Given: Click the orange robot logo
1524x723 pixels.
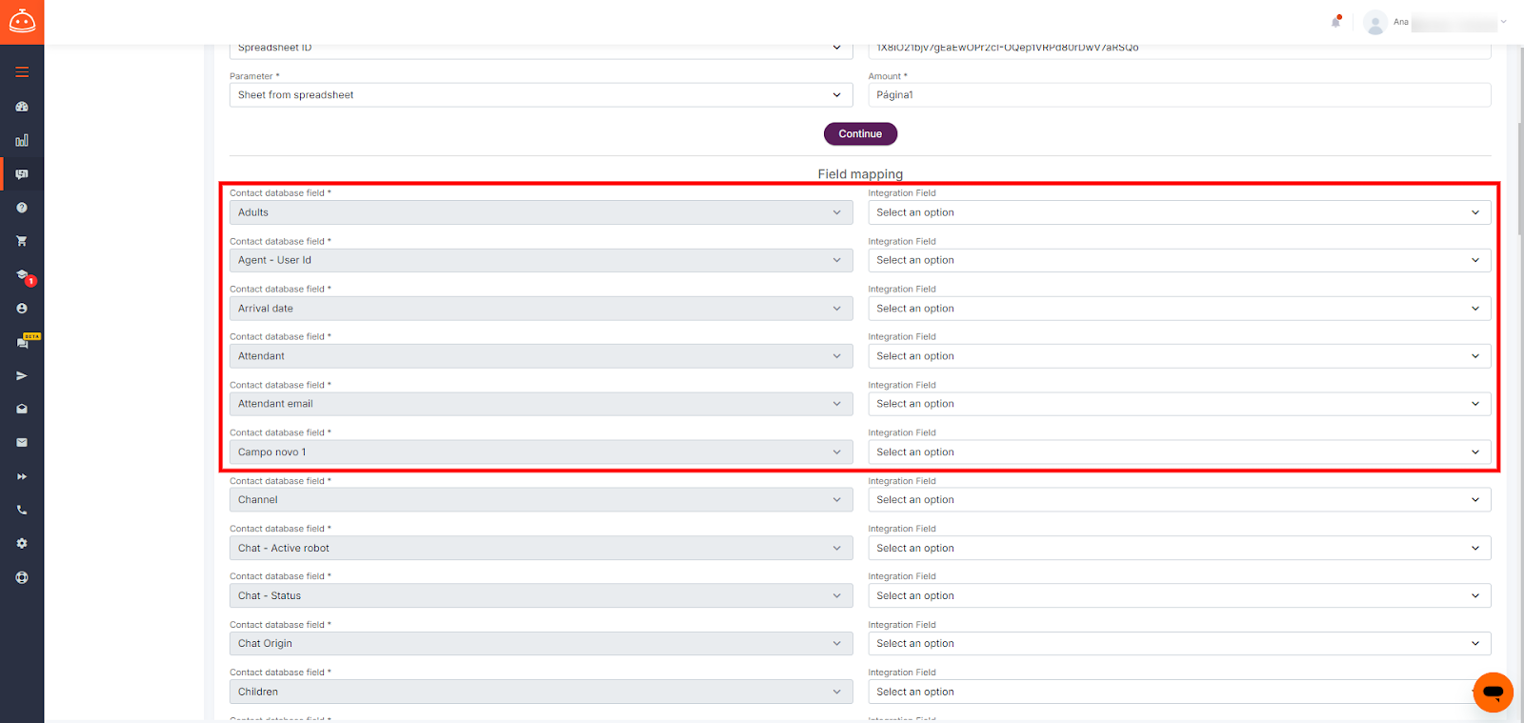Looking at the screenshot, I should pos(22,21).
